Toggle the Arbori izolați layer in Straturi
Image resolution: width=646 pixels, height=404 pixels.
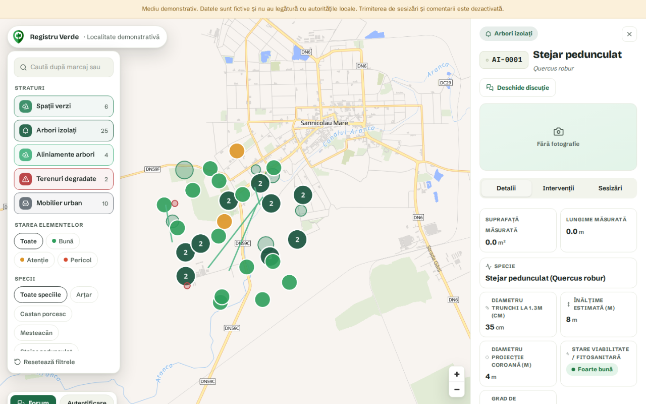pos(64,131)
